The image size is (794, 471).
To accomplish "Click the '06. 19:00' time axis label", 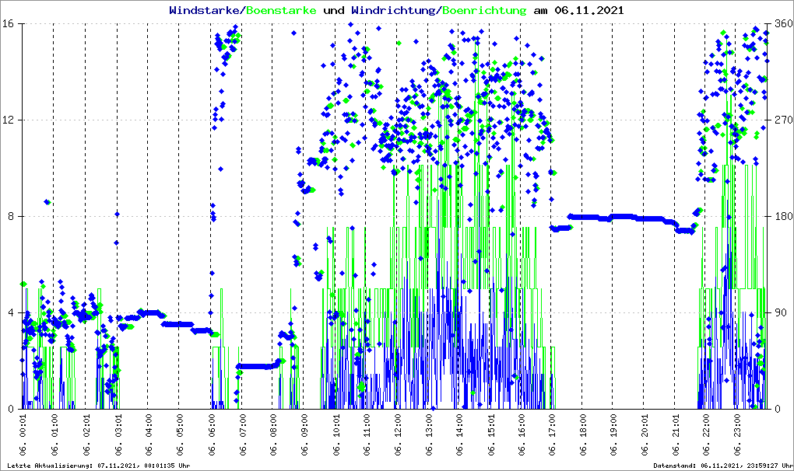I will (x=613, y=434).
